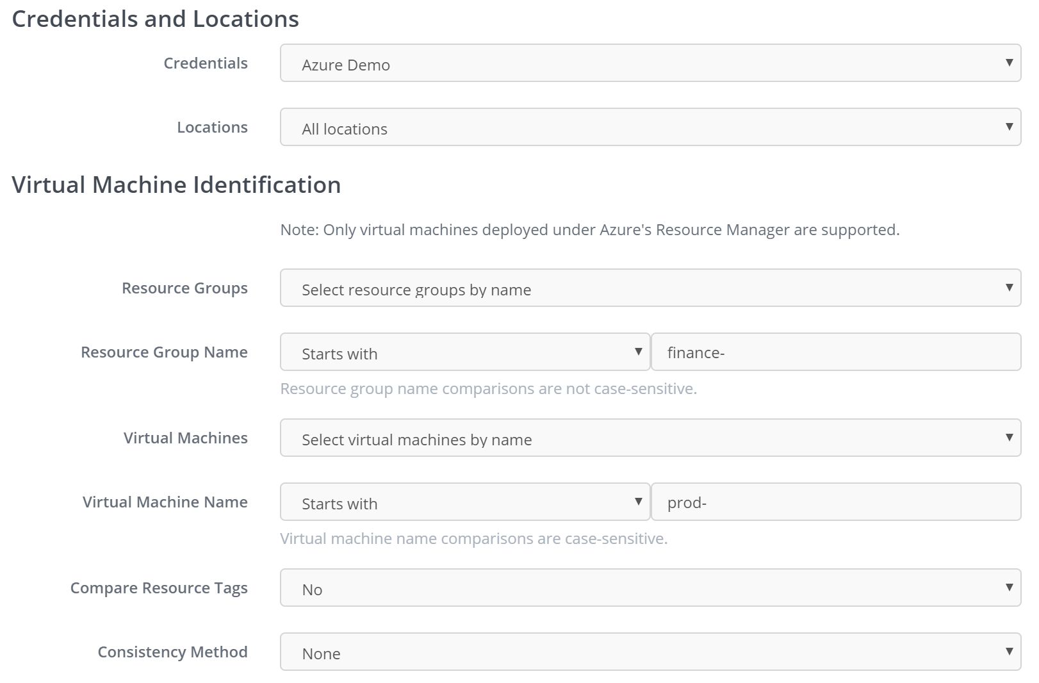This screenshot has width=1039, height=683.
Task: Click the Resource Groups field label
Action: (x=184, y=288)
